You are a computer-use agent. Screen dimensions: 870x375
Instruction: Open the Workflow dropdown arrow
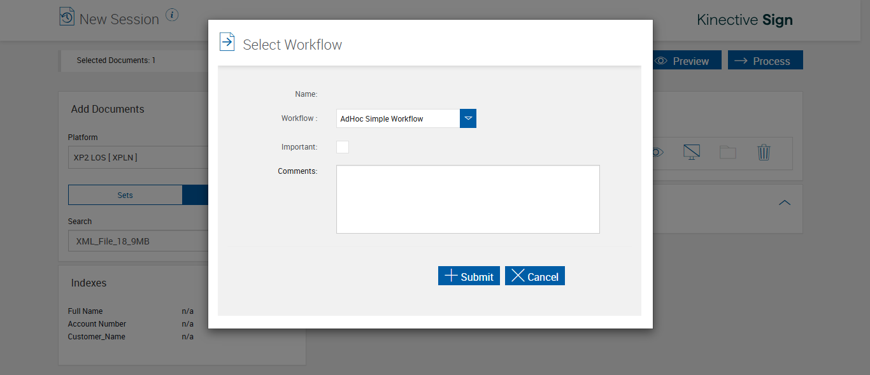pos(468,118)
